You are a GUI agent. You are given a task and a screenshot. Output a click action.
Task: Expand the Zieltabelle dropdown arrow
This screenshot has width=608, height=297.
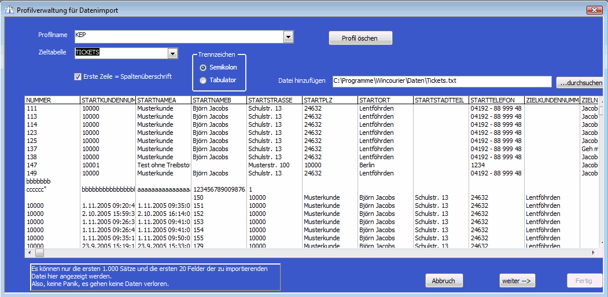[x=172, y=53]
